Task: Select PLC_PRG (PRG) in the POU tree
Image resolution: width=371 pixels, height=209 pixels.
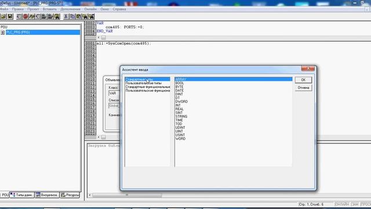Action: click(x=42, y=33)
